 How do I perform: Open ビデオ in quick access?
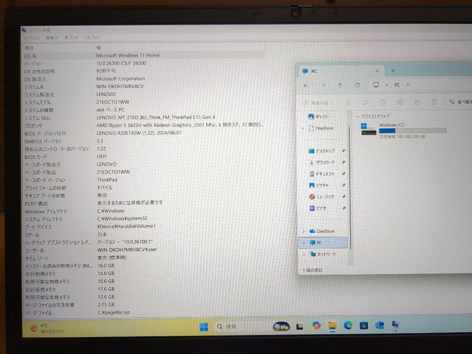point(318,208)
